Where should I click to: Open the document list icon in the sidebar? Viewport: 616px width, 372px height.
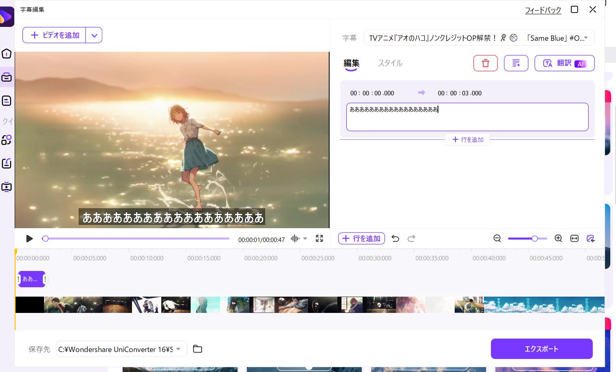tap(7, 101)
